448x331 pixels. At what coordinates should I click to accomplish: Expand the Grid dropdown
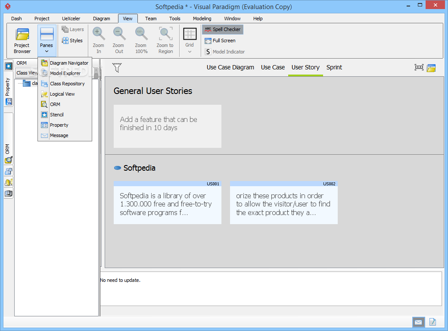(x=190, y=41)
